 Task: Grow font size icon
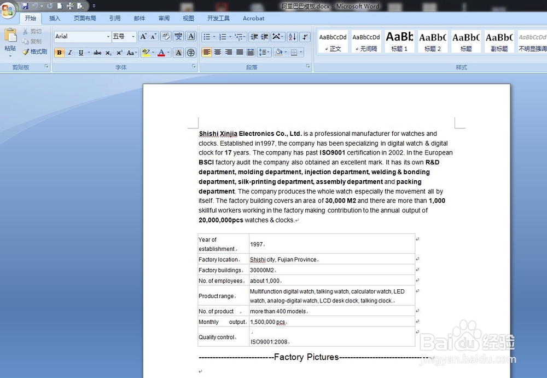tap(143, 36)
